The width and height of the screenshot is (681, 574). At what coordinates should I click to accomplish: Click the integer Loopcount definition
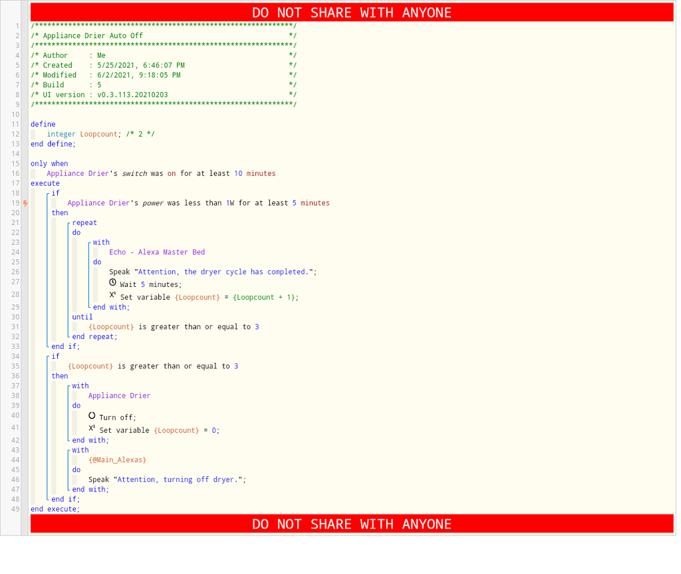click(x=79, y=133)
